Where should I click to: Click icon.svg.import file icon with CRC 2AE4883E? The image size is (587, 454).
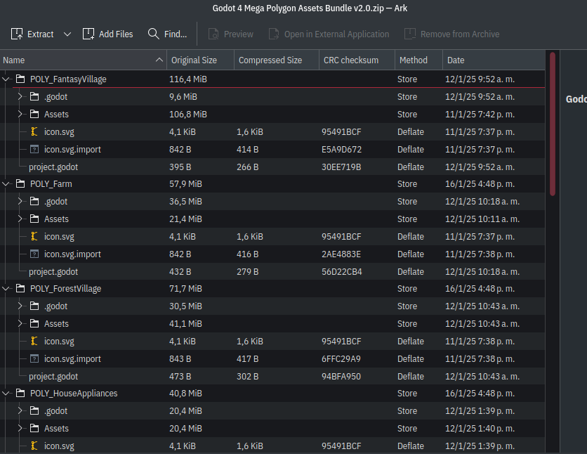click(x=34, y=254)
